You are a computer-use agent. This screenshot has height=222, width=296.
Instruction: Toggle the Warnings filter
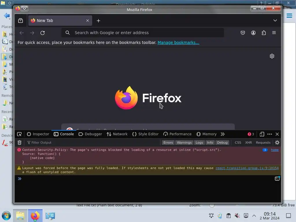184,143
